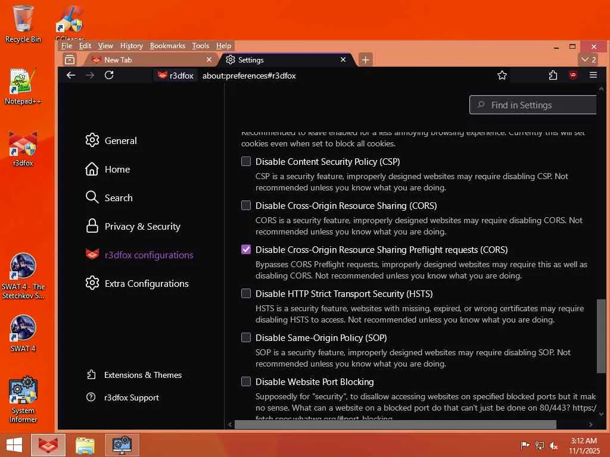610x457 pixels.
Task: Click the horizontal scrollbar thumb in settings
Action: (396, 425)
